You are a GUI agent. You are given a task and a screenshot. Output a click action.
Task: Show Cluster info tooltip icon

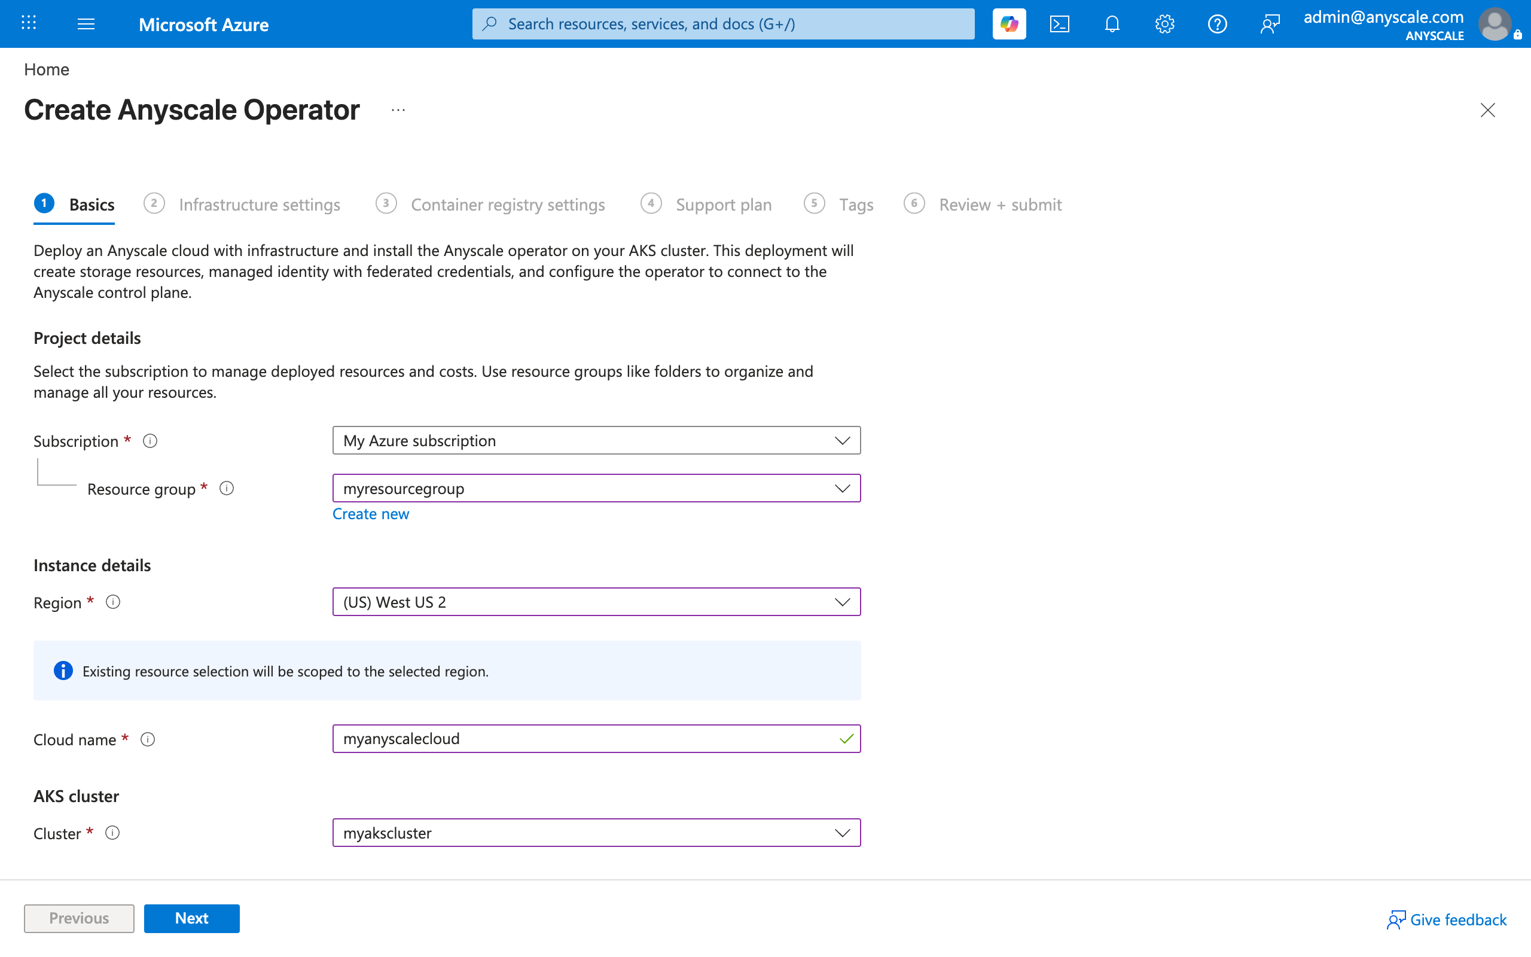112,833
